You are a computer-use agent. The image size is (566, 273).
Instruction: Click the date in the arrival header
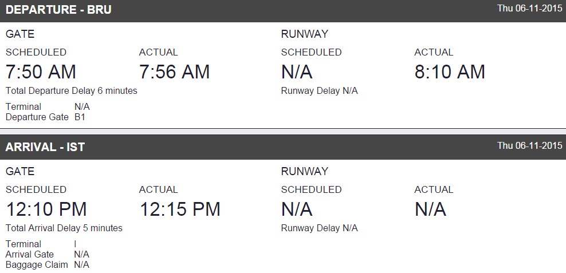click(x=529, y=145)
